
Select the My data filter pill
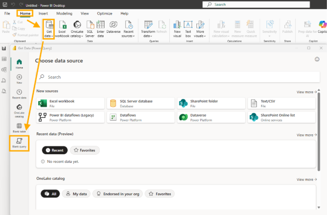[76, 194]
